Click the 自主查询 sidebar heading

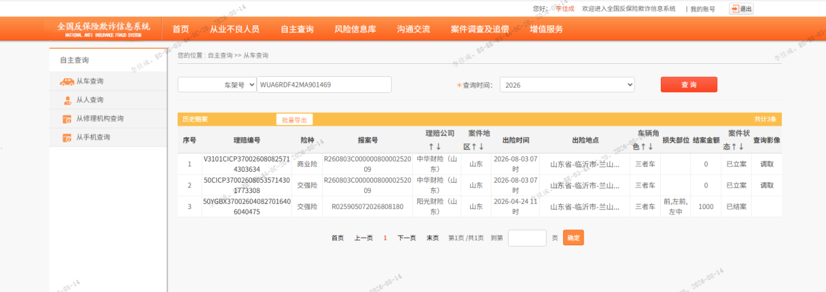tap(74, 60)
